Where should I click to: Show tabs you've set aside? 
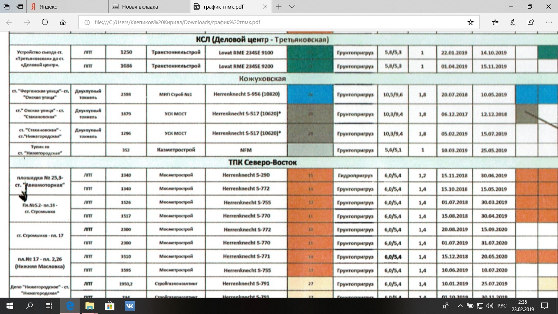point(7,7)
